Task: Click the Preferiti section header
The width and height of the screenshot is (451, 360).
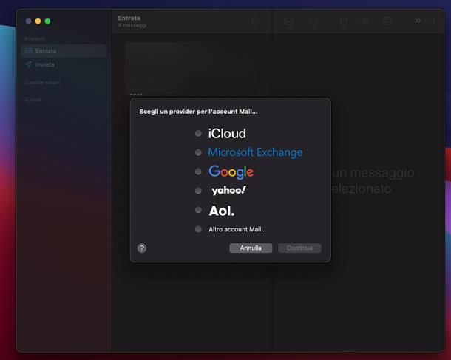Action: pyautogui.click(x=35, y=39)
